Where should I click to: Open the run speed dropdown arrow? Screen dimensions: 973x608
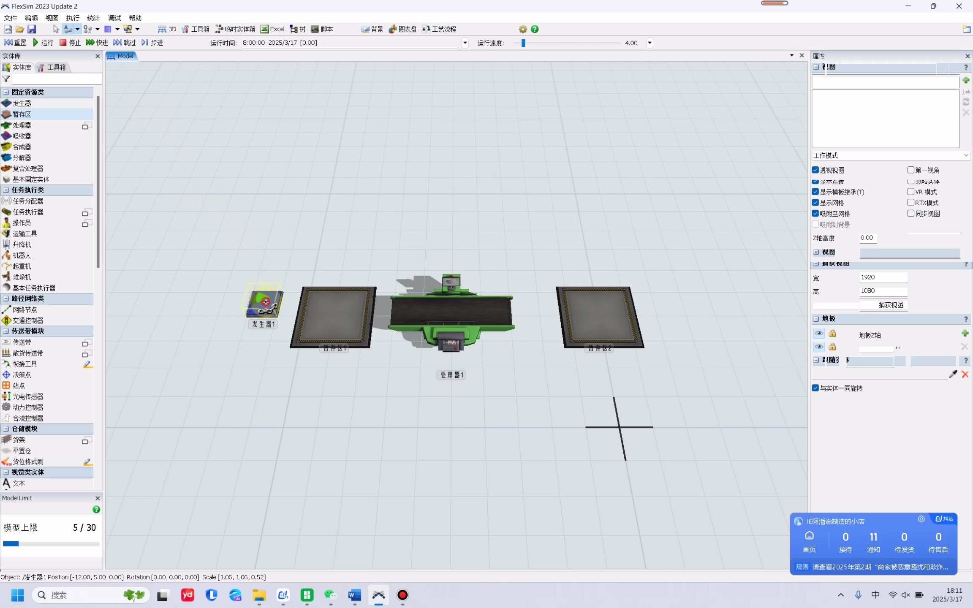tap(650, 43)
